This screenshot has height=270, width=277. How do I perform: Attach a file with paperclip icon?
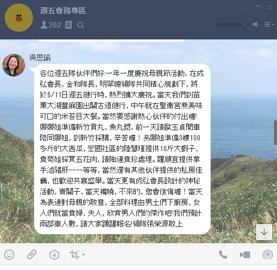pyautogui.click(x=32, y=254)
